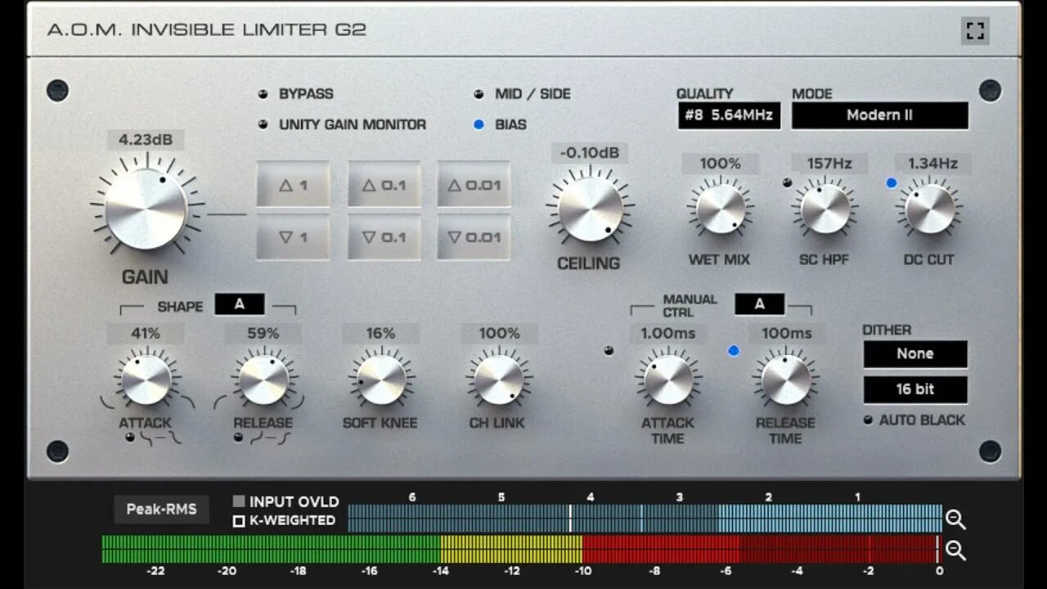Click the A.O.M. INVISIBLE LIMITER G2 title
The width and height of the screenshot is (1047, 589).
206,30
